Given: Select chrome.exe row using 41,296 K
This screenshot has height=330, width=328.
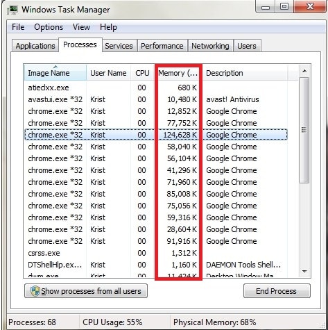Looking at the screenshot, I should (155, 170).
